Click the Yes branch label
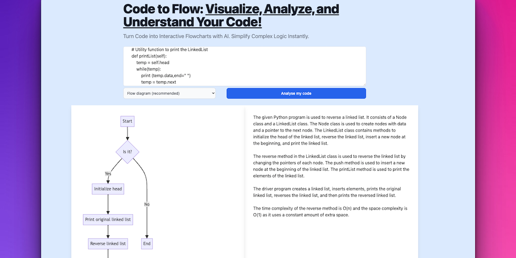This screenshot has width=516, height=258. pos(108,173)
